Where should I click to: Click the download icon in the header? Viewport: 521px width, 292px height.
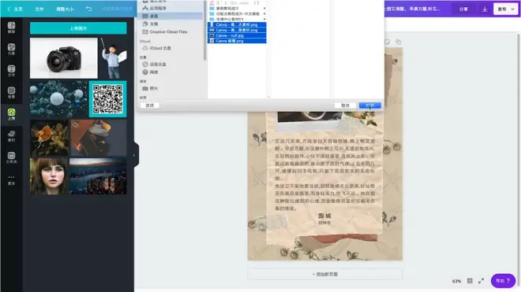click(485, 9)
